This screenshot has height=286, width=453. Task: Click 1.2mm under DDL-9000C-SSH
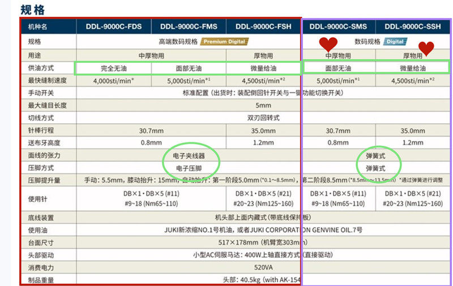(x=413, y=142)
